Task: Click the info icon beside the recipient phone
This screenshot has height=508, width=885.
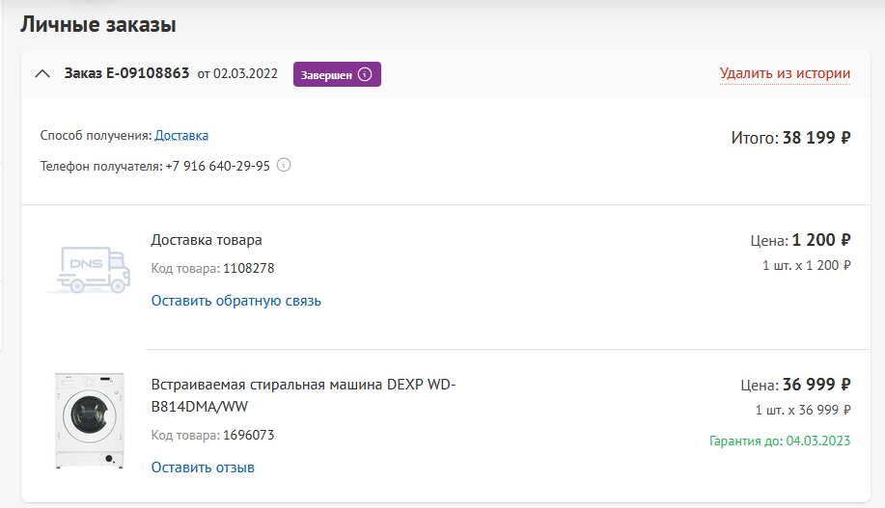Action: click(x=284, y=165)
